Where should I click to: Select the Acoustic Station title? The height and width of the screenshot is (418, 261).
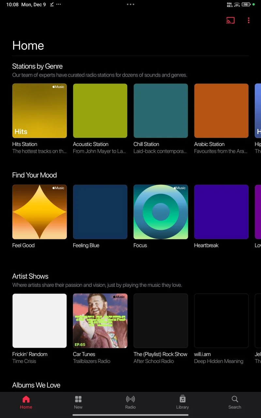pyautogui.click(x=91, y=144)
